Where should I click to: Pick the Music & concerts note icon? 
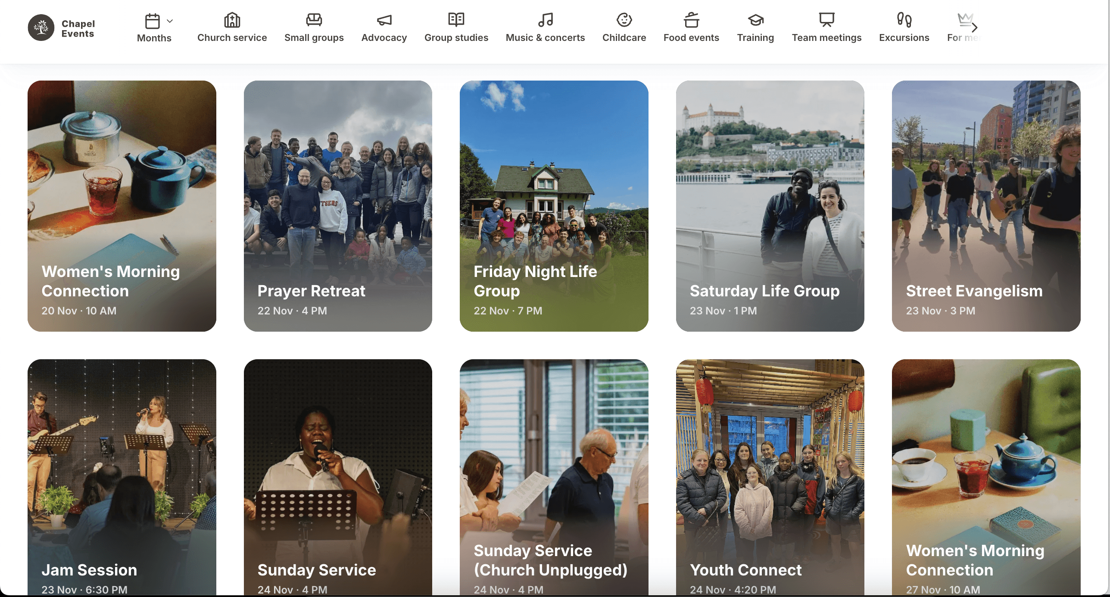point(545,20)
